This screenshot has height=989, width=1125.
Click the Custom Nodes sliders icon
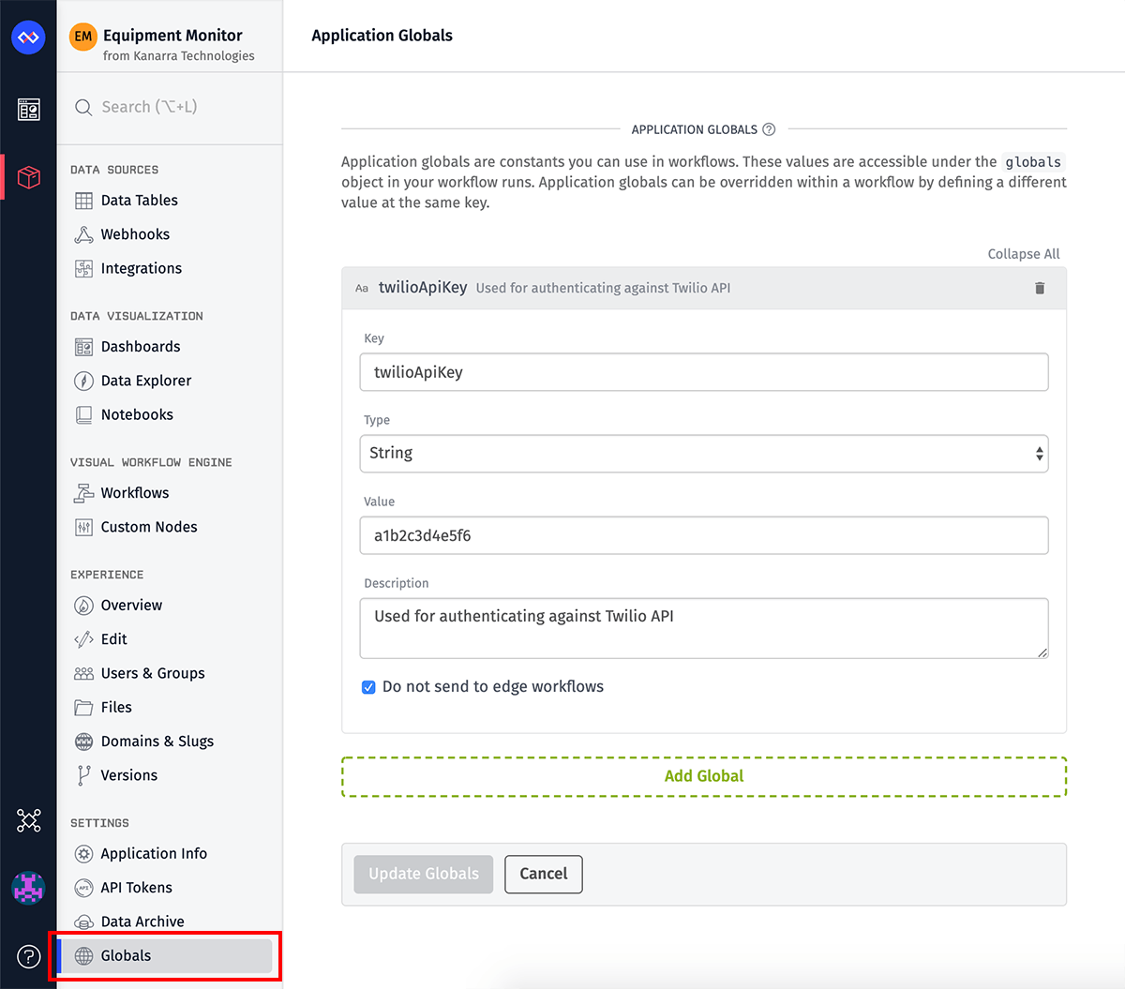(x=83, y=527)
